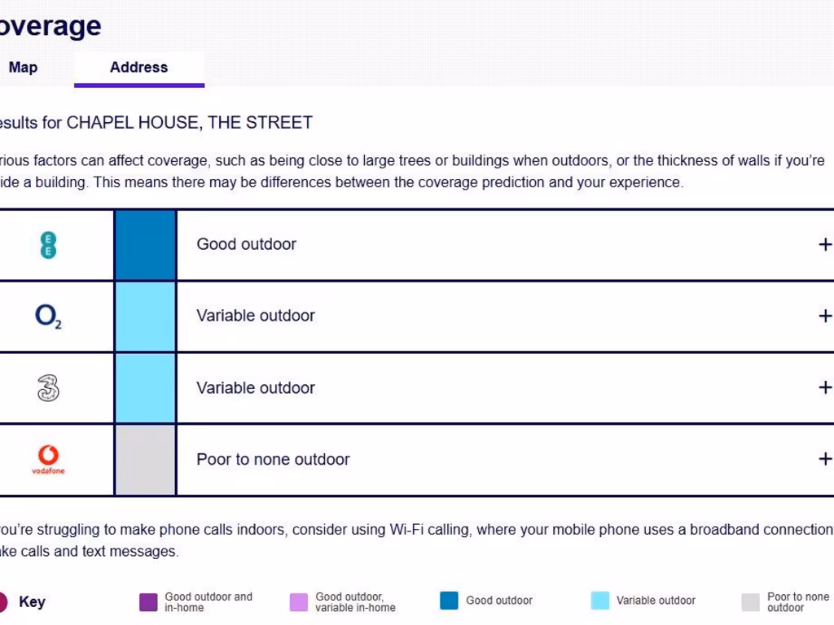Click the Three network logo

point(48,388)
